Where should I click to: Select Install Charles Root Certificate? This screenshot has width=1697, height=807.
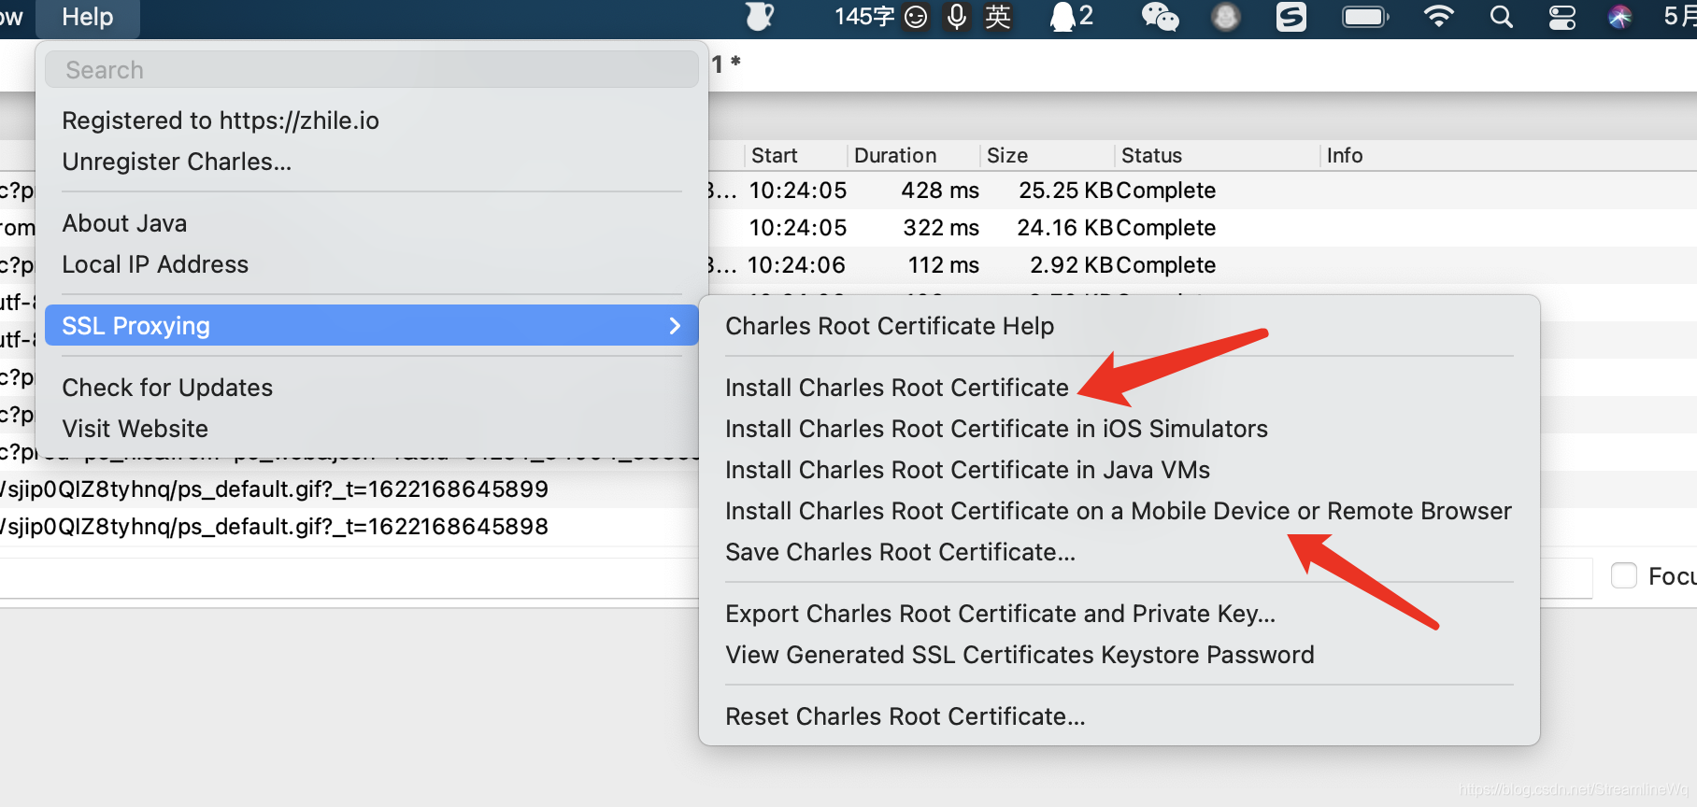click(x=897, y=388)
